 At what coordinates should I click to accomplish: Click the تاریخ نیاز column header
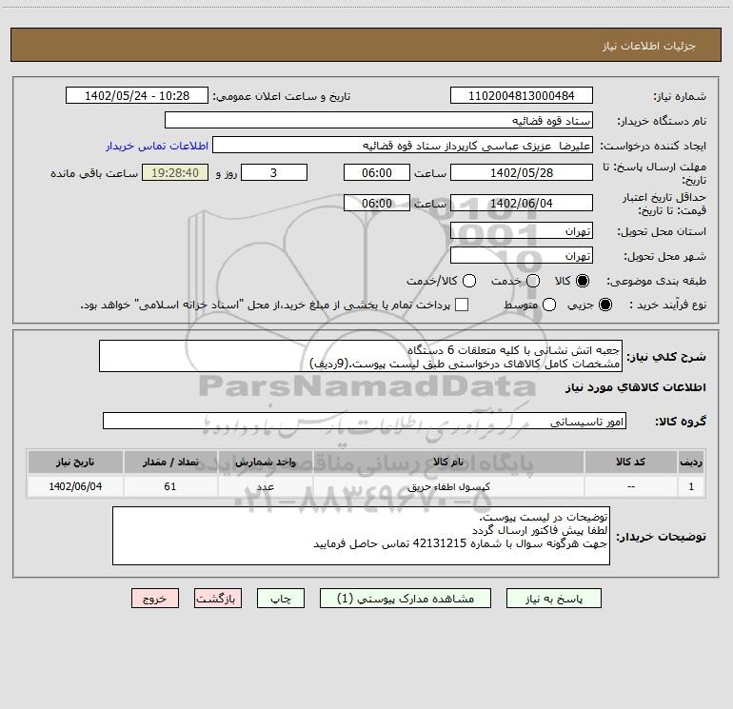pos(75,462)
